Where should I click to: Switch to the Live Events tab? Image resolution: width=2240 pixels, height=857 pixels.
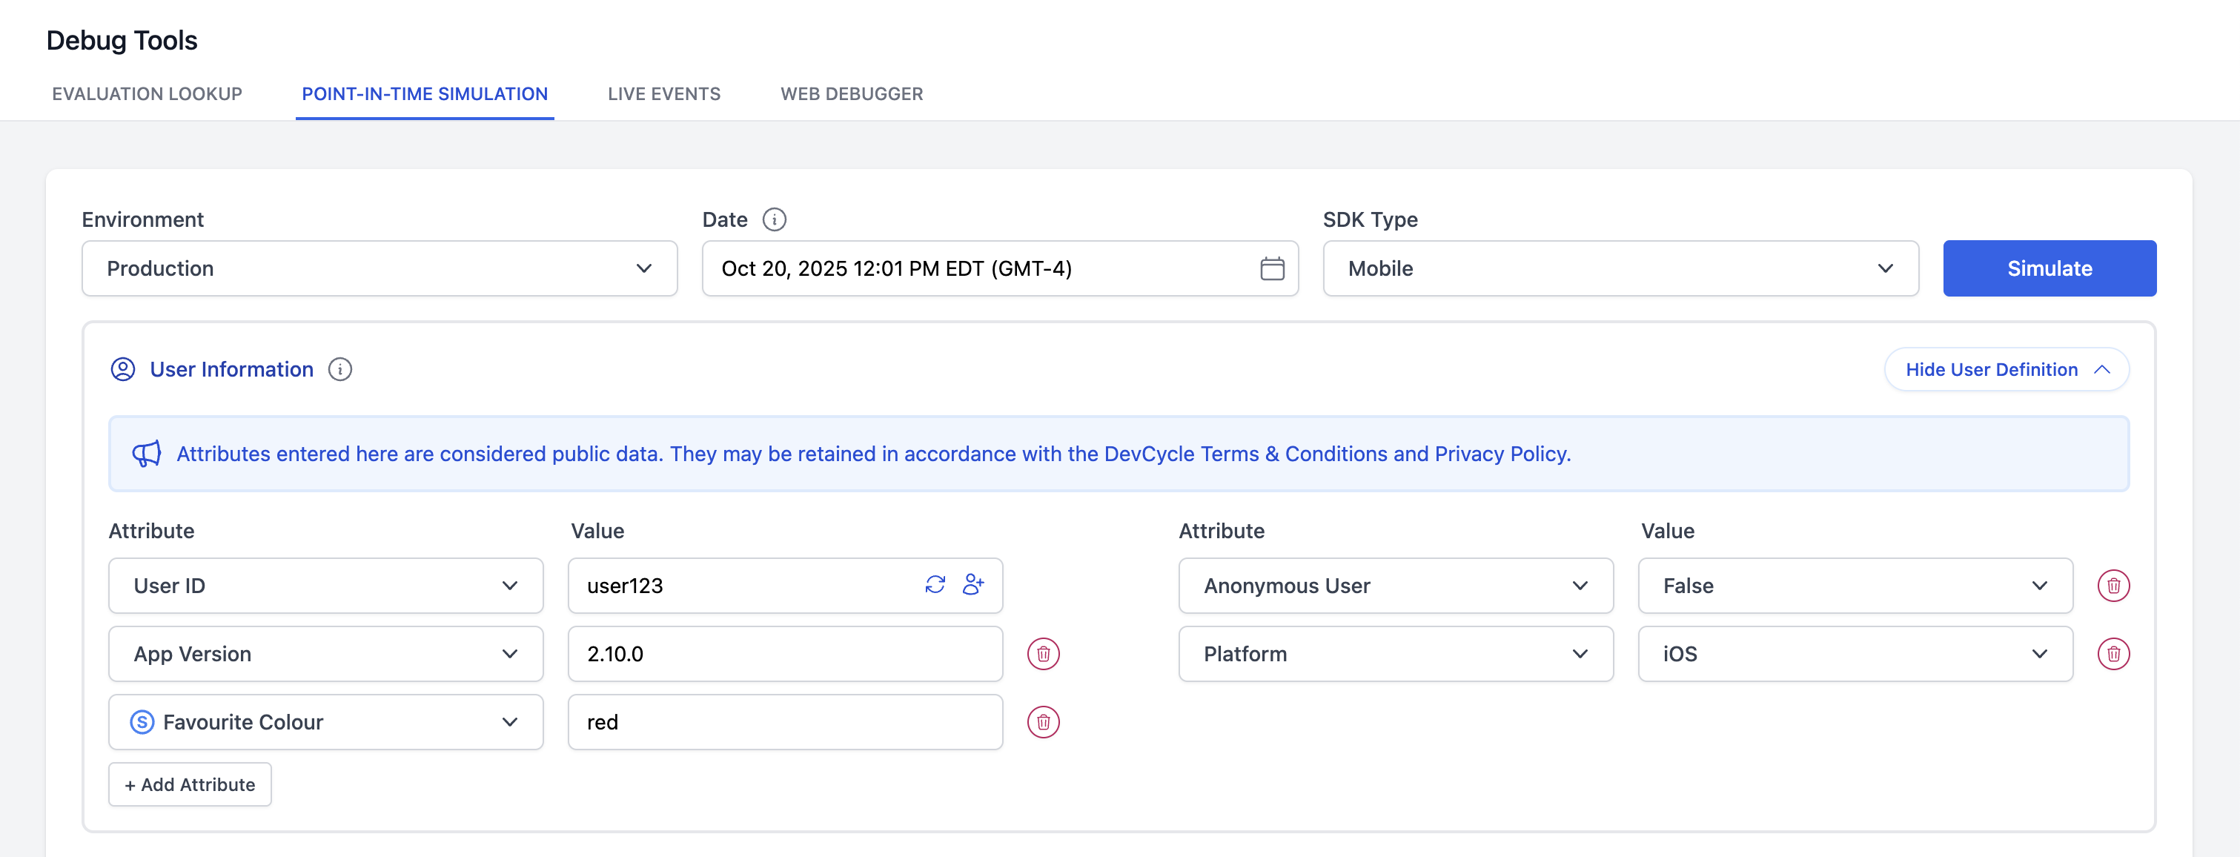tap(663, 94)
